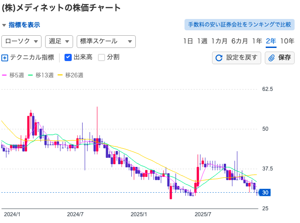Image resolution: width=300 pixels, height=223 pixels.
Task: Click the 移13週 green legend line
Action: (x=31, y=75)
